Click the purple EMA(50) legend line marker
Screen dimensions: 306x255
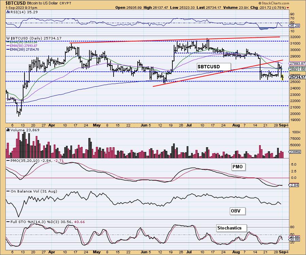point(8,46)
